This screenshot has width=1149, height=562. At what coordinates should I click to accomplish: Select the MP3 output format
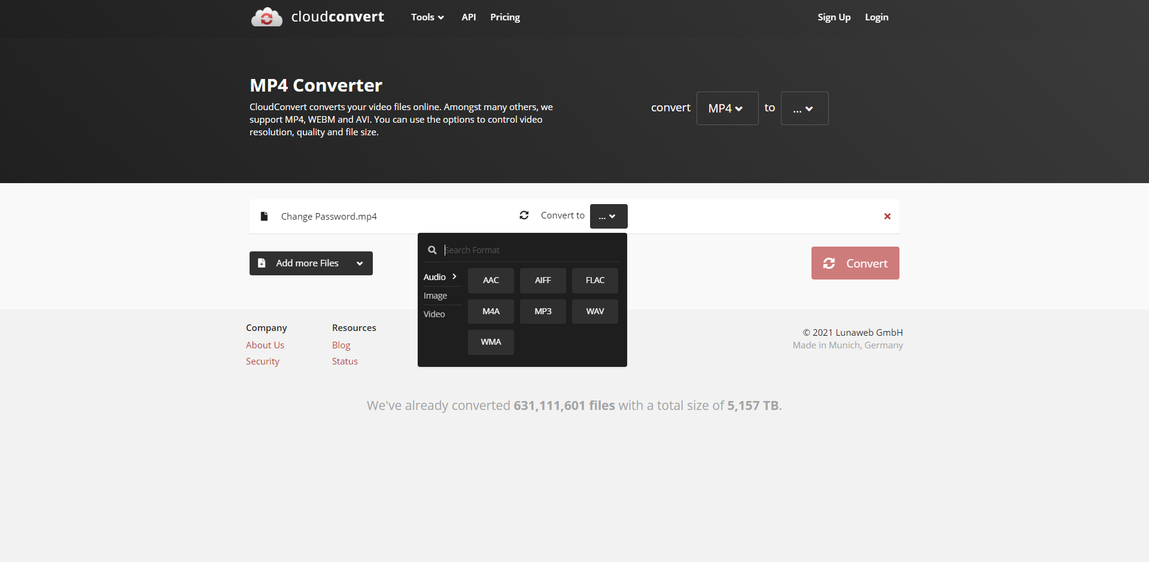click(543, 311)
